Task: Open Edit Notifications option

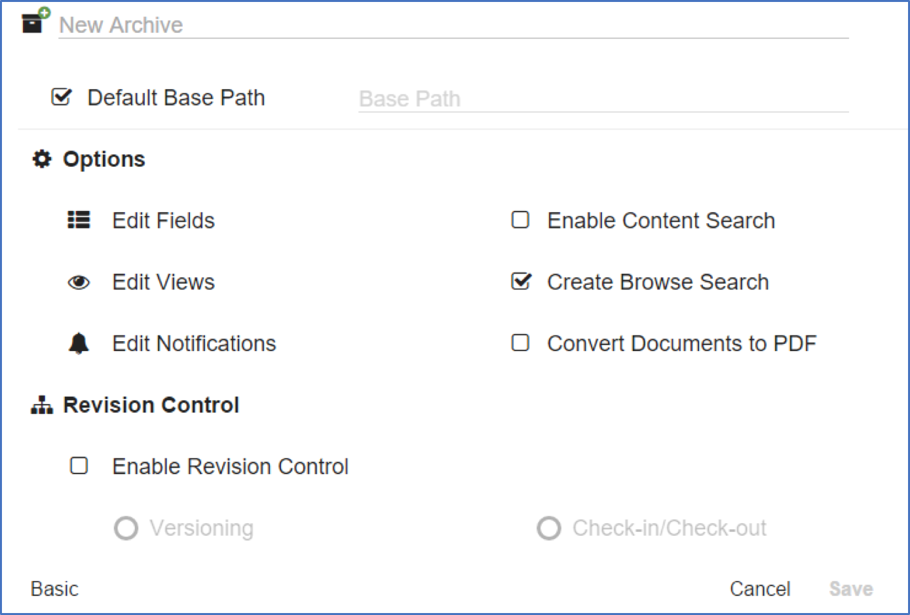Action: tap(194, 344)
